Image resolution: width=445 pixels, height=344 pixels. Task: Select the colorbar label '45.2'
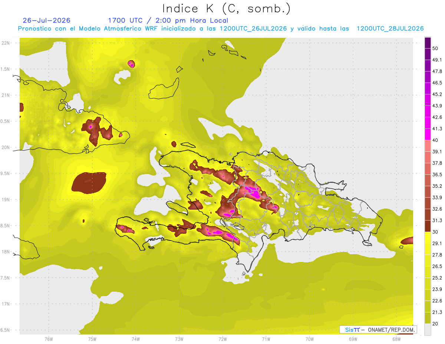point(437,94)
